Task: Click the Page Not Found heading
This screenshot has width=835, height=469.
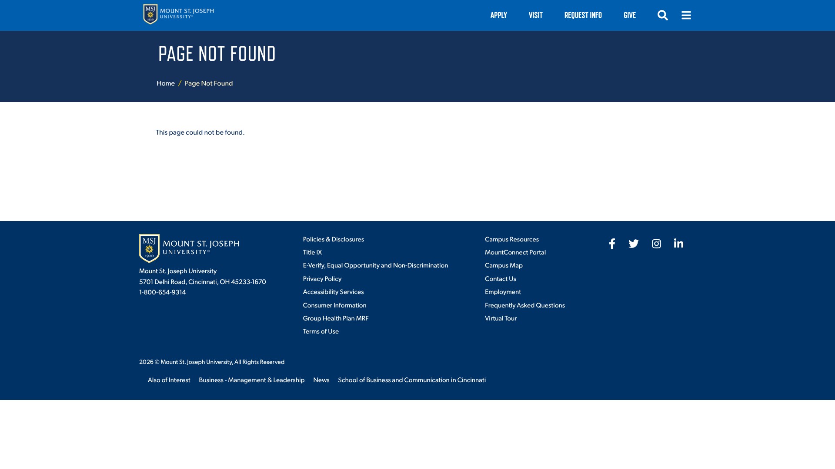Action: (217, 54)
